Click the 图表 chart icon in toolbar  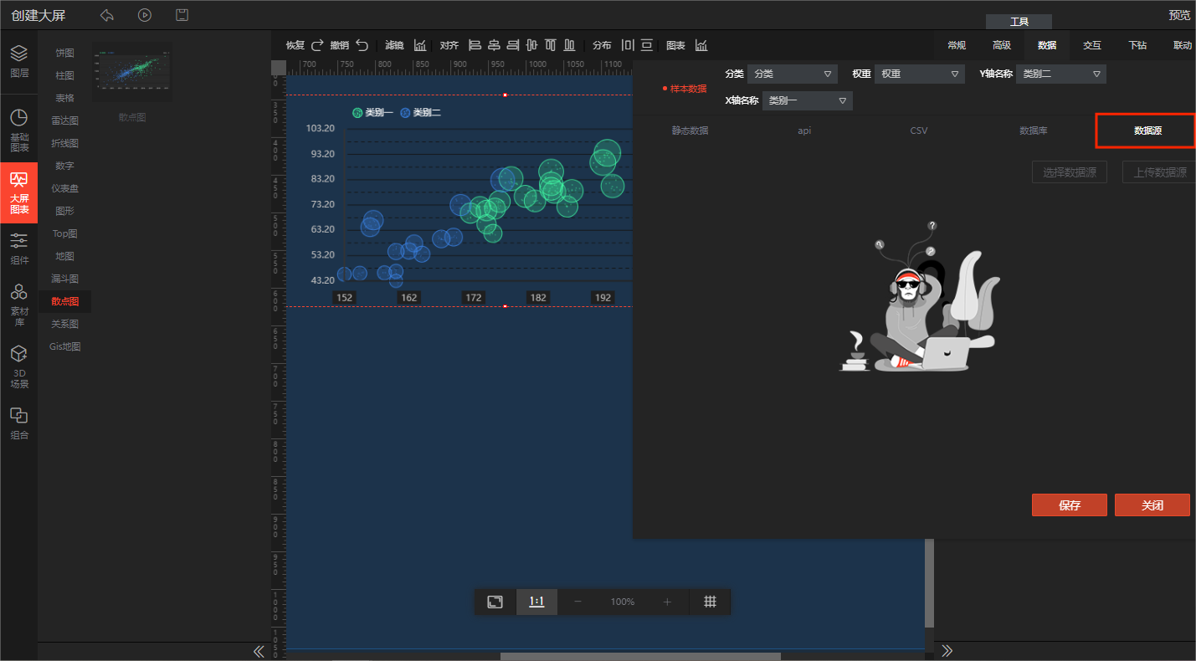(x=701, y=45)
